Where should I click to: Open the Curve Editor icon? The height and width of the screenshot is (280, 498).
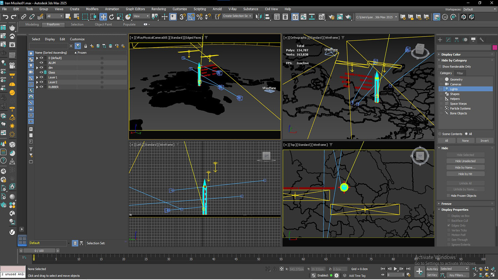pyautogui.click(x=303, y=17)
